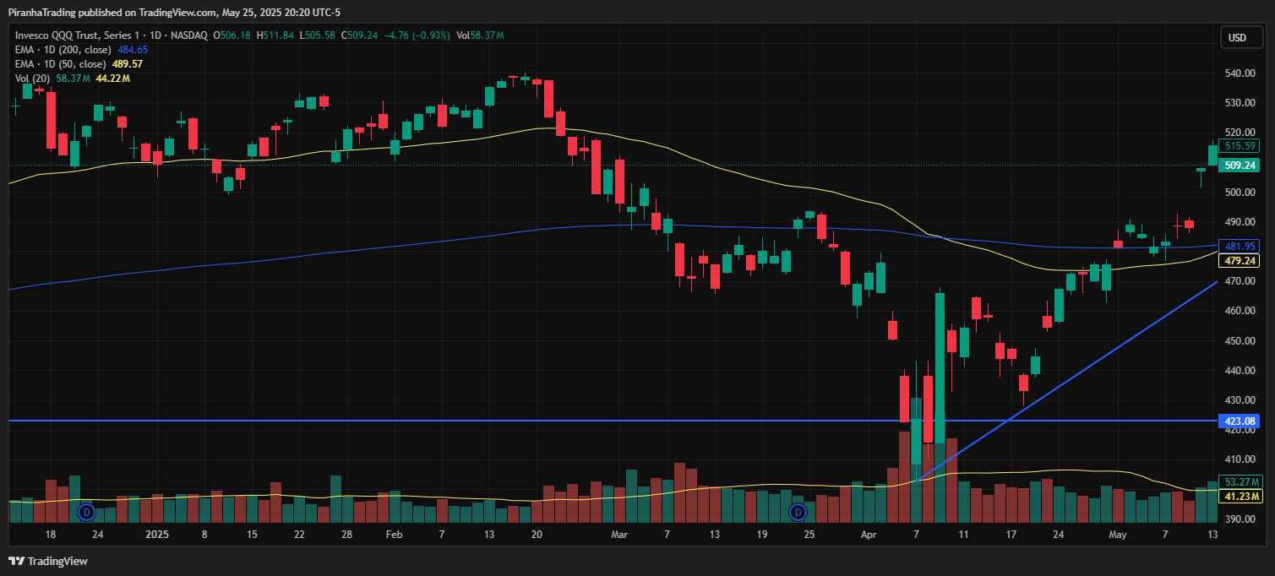Screen dimensions: 1275x576
Task: Click the 440.00 price axis tick
Action: tap(1240, 371)
